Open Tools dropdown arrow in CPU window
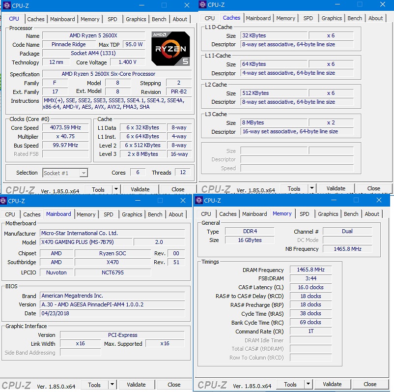The height and width of the screenshot is (392, 394). [116, 189]
